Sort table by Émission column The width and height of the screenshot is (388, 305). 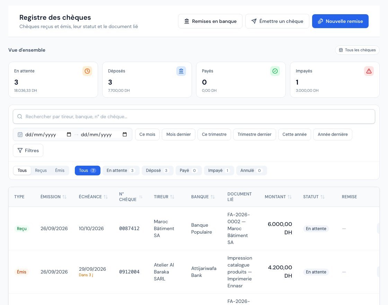pyautogui.click(x=53, y=197)
